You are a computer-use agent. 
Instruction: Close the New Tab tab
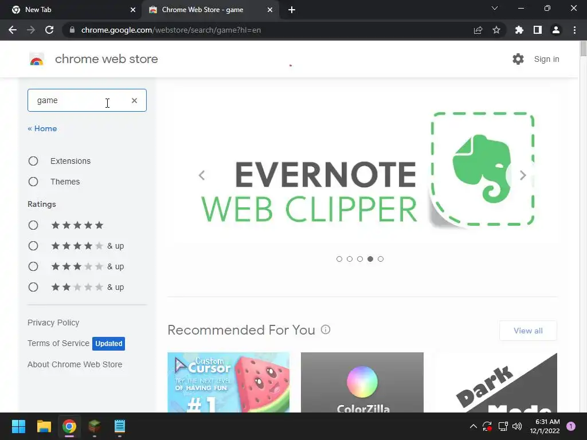(133, 10)
